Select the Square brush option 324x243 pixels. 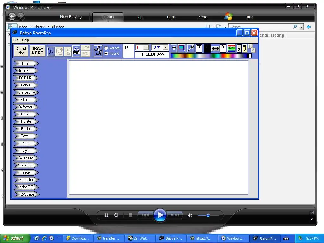pos(112,48)
